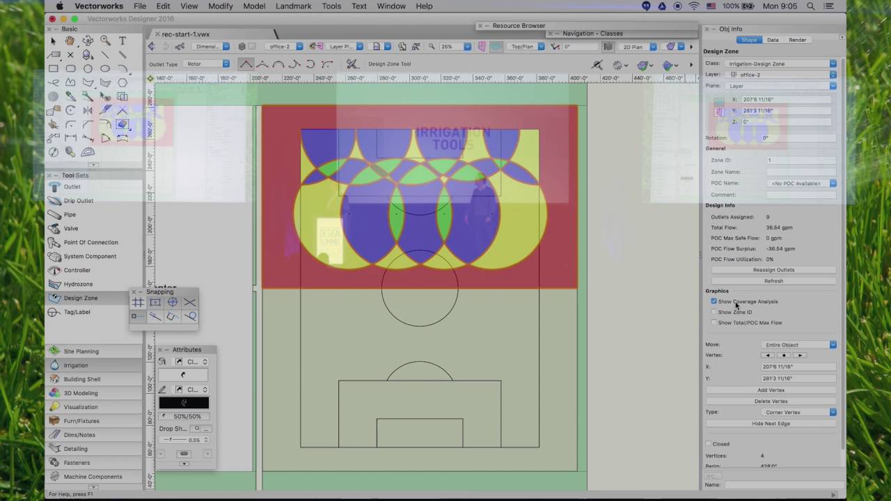Viewport: 891px width, 501px height.
Task: Open the 2D Plan render mode dropdown
Action: [x=637, y=47]
